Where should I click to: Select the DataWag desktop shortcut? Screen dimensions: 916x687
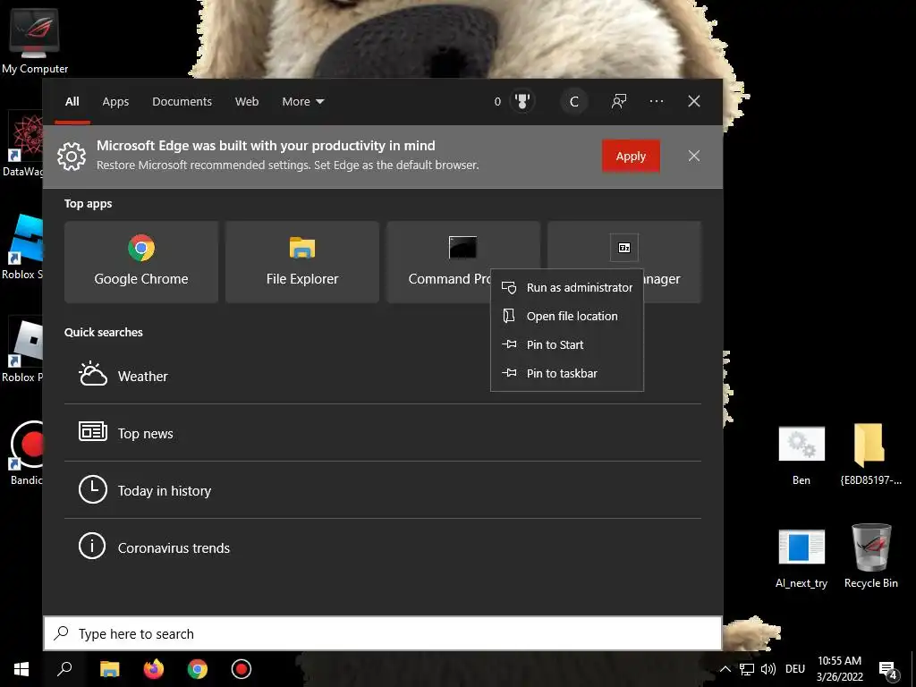pos(23,144)
